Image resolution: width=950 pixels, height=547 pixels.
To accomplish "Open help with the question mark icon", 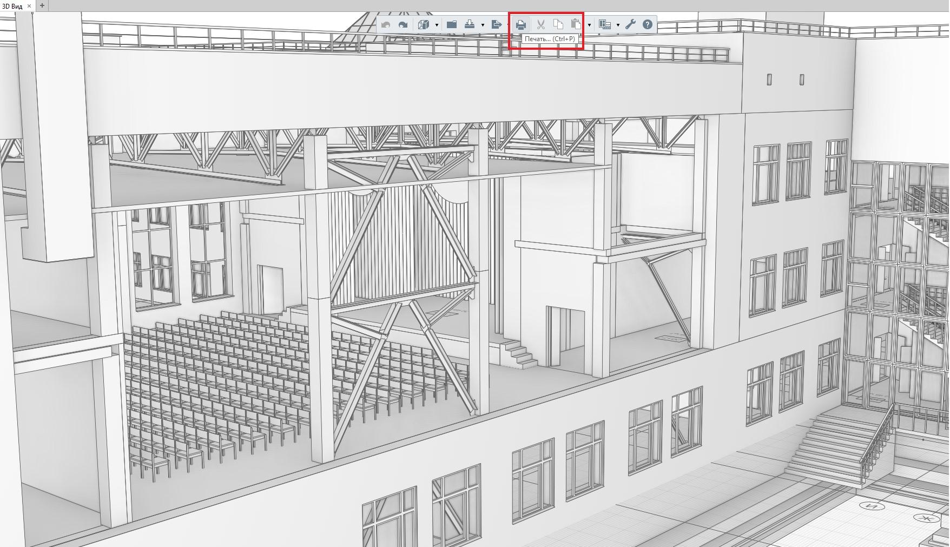I will coord(648,24).
